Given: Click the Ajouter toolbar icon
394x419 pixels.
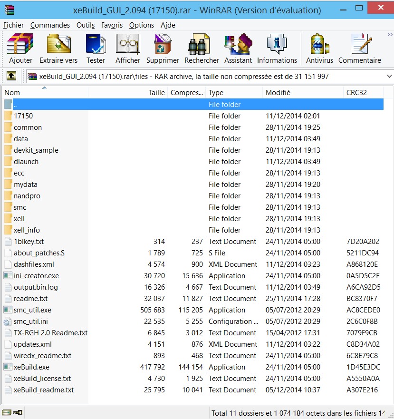Looking at the screenshot, I should coord(20,44).
